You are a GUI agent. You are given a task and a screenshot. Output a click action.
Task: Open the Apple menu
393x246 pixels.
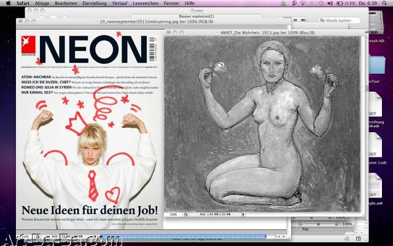click(x=8, y=3)
